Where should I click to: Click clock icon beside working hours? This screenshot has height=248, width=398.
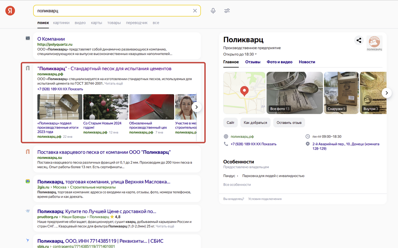[307, 136]
